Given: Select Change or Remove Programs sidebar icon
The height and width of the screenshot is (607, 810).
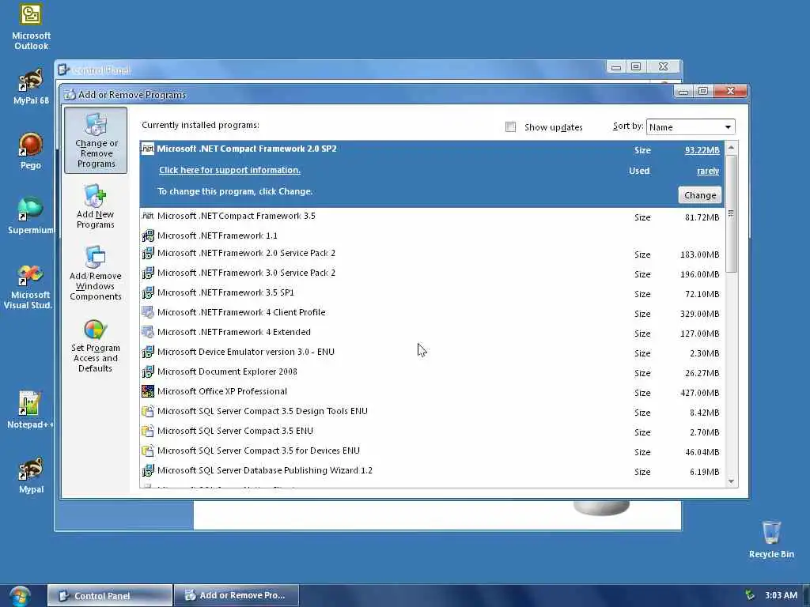Looking at the screenshot, I should pos(96,140).
